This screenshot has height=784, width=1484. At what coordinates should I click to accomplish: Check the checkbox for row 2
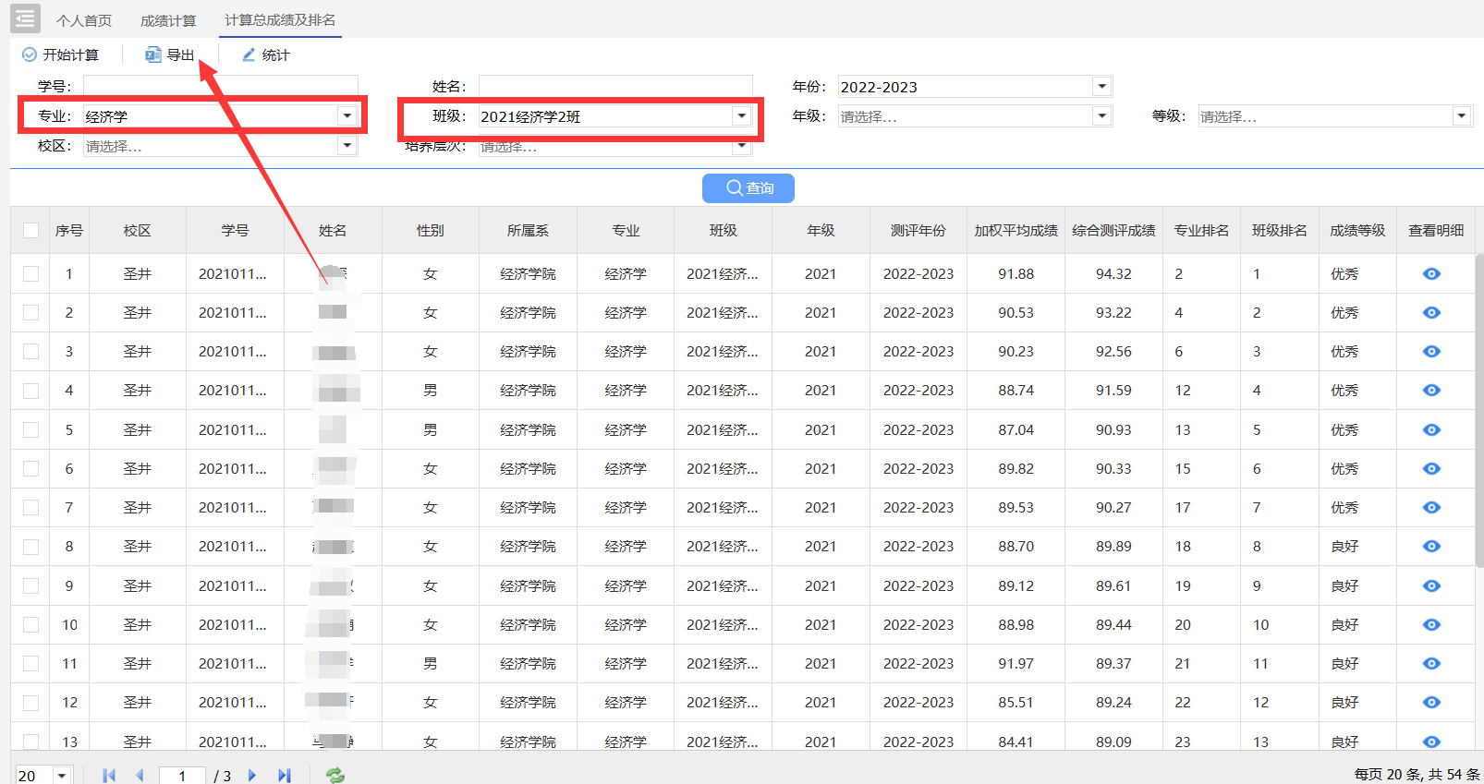(30, 312)
